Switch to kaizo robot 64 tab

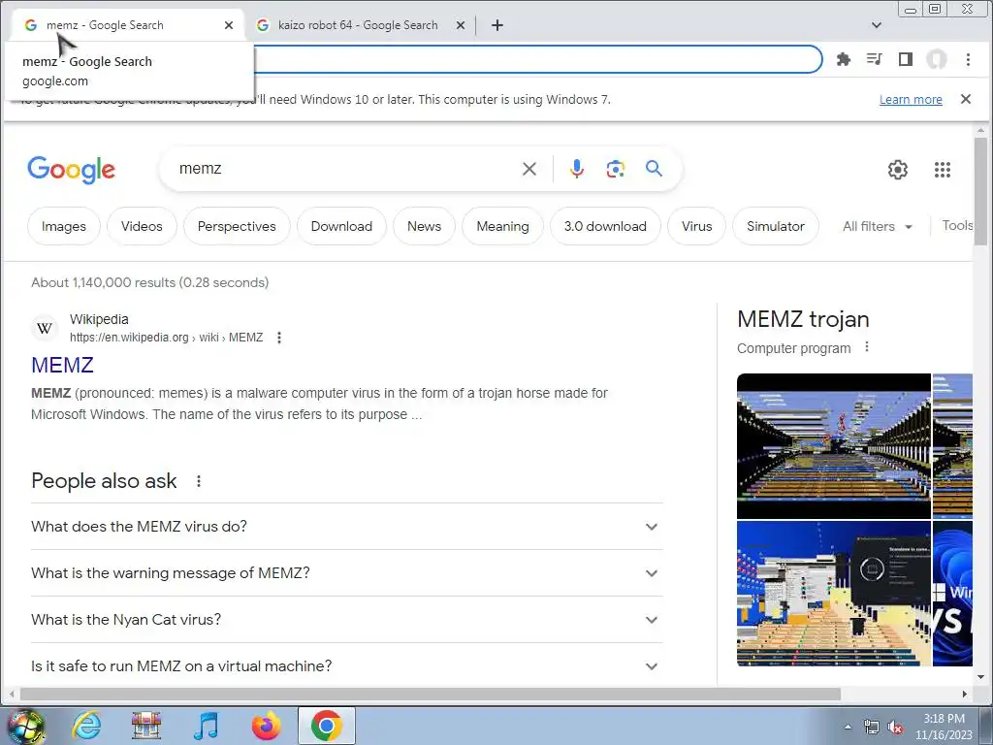click(x=358, y=25)
